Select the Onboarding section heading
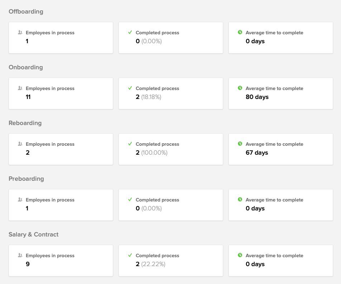 click(26, 67)
